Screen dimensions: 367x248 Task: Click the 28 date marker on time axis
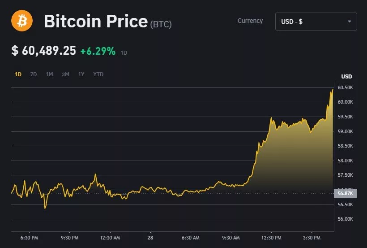[x=150, y=238]
